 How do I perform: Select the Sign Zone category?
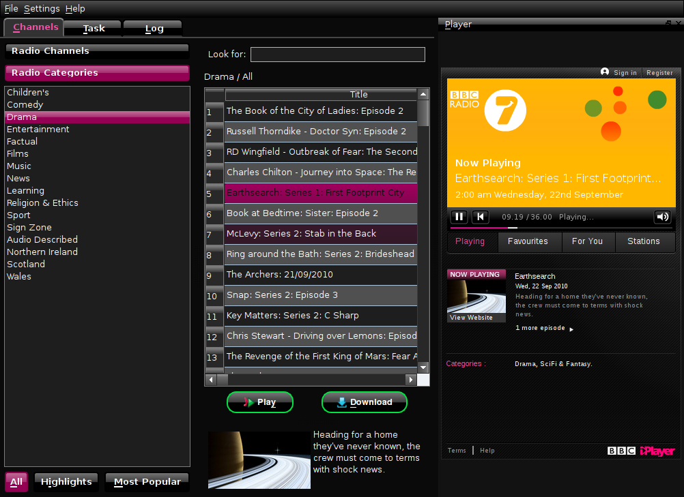tap(98, 228)
